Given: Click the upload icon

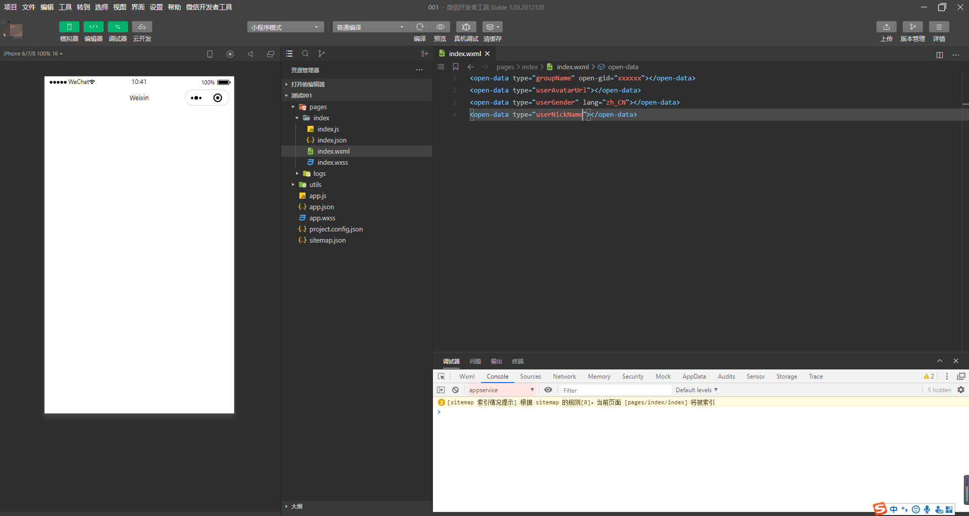Looking at the screenshot, I should click(x=886, y=27).
